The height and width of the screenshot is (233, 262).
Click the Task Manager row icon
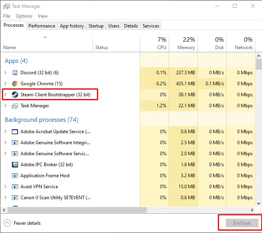click(x=15, y=106)
